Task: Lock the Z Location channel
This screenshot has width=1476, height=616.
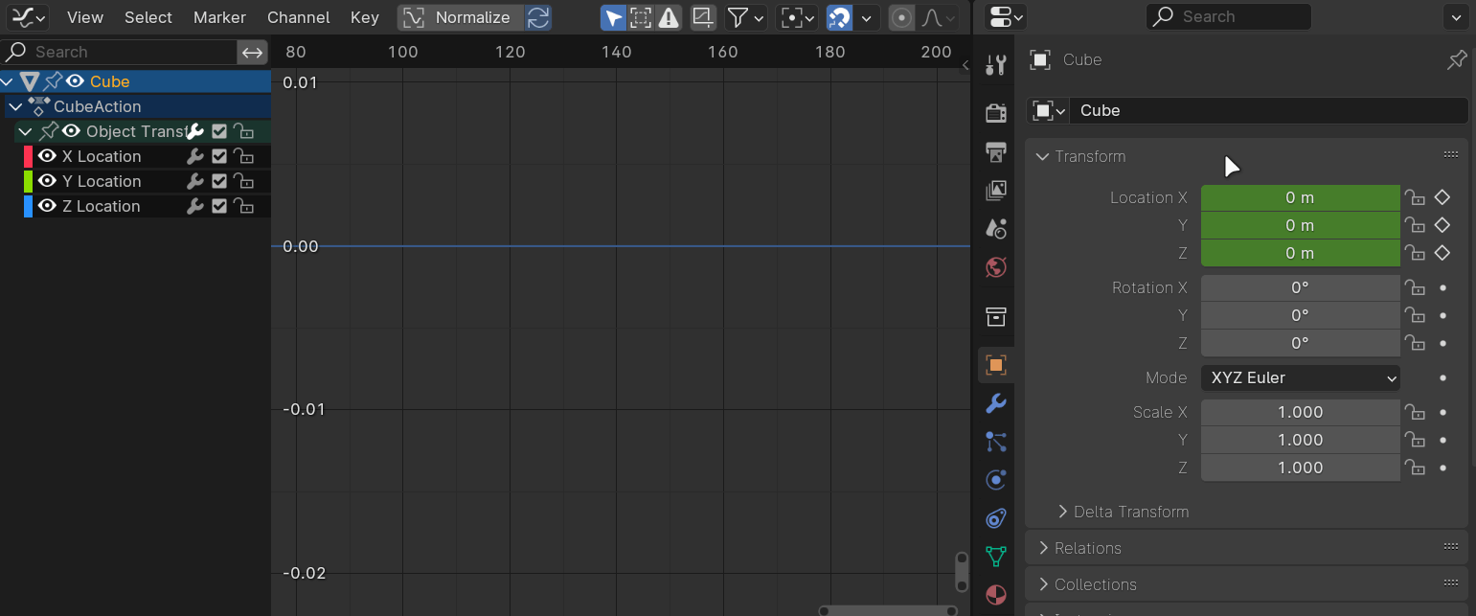Action: (x=244, y=206)
